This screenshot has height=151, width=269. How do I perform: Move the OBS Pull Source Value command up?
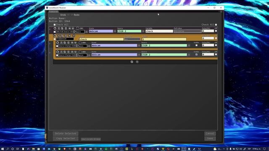[x=69, y=29]
